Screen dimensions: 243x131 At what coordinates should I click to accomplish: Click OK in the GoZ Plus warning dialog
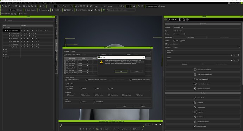tap(121, 71)
